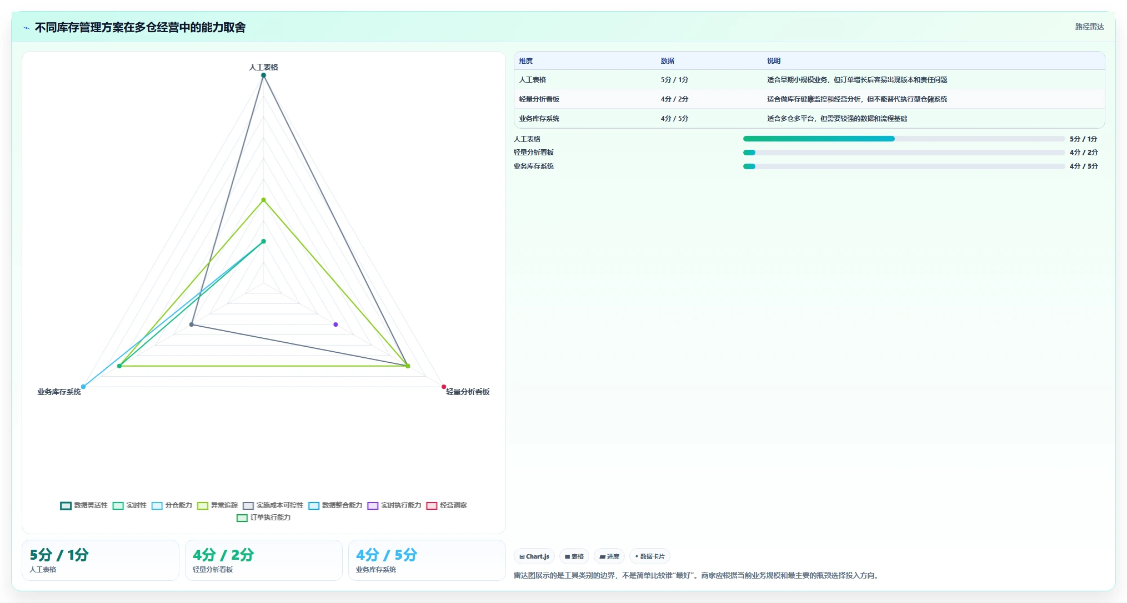Click the 业务库存系统 label left of progress bar
Screen dimensions: 1127x603
coord(534,166)
